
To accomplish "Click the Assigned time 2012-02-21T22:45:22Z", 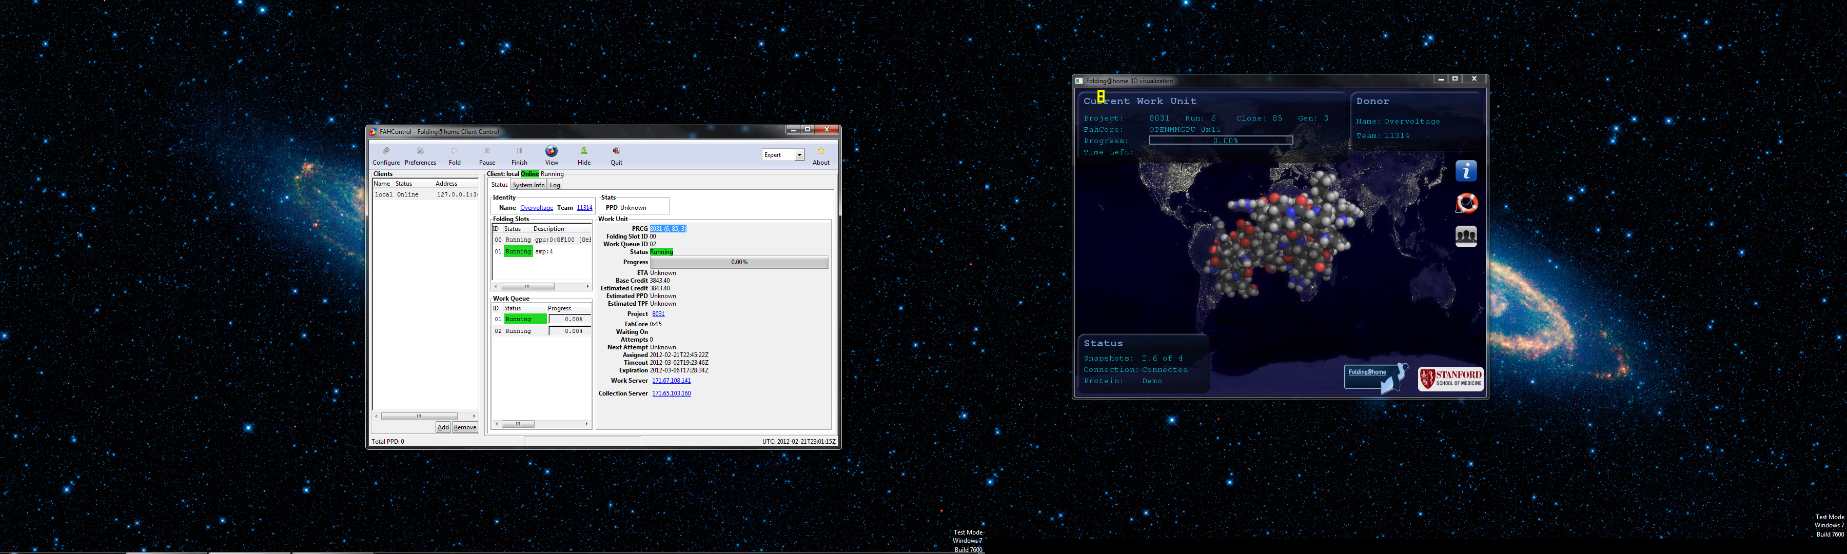I will click(679, 355).
